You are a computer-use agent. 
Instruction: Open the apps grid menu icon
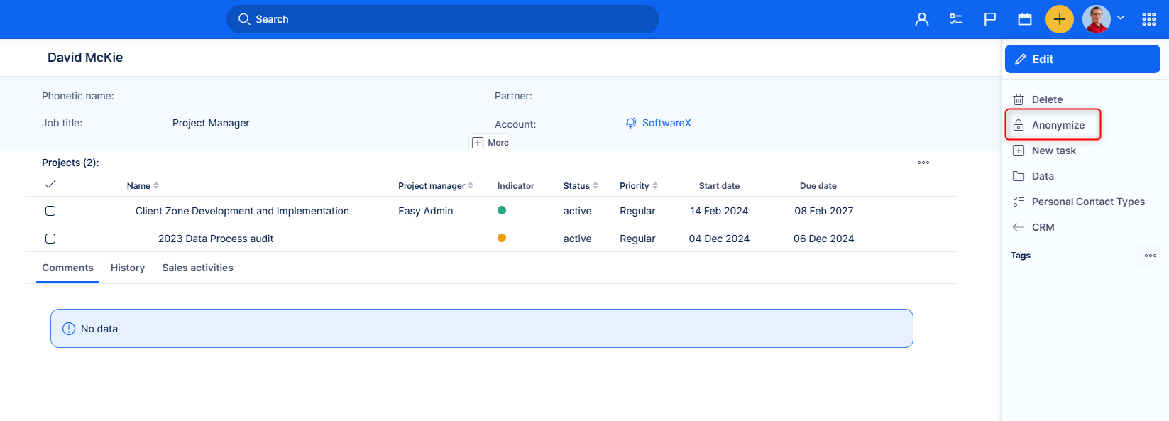coord(1149,19)
